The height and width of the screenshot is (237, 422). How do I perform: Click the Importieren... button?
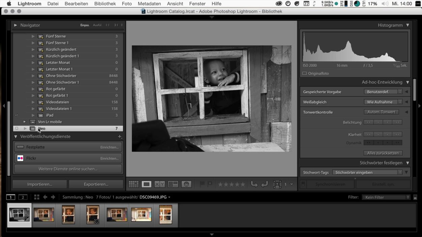click(x=40, y=184)
